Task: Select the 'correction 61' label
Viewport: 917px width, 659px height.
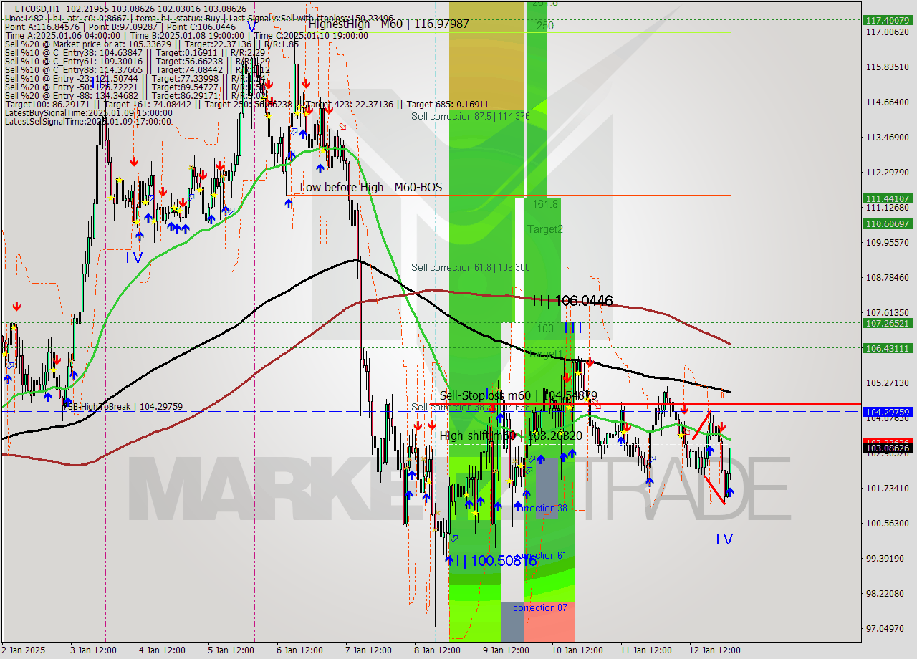Action: (x=540, y=555)
